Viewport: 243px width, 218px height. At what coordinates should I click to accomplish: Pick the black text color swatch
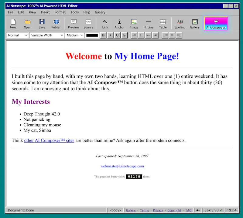(92, 35)
